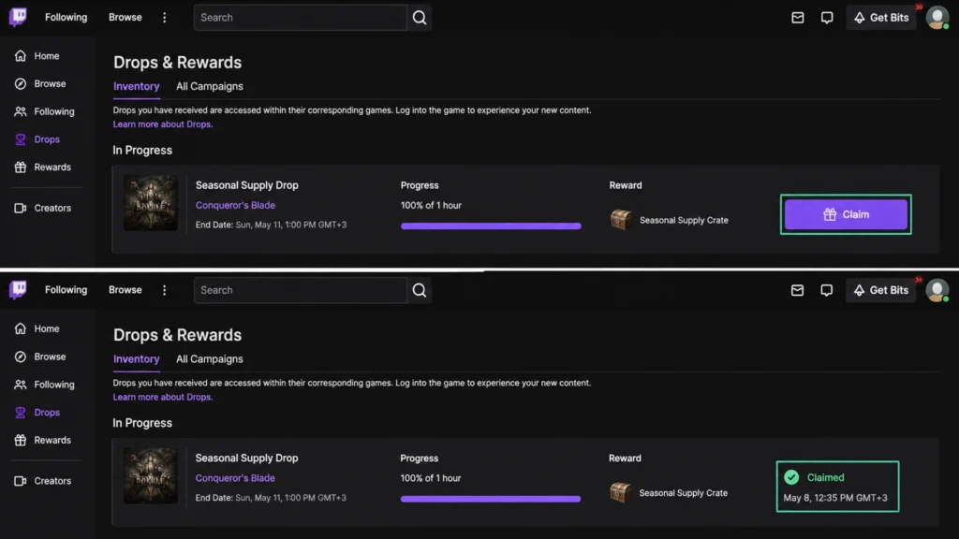Focus the Search field in lower screenshot

click(301, 290)
